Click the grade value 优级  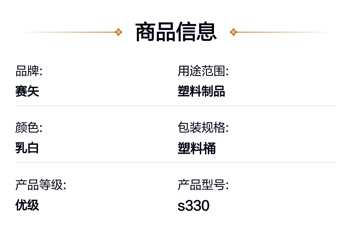[x=27, y=205]
